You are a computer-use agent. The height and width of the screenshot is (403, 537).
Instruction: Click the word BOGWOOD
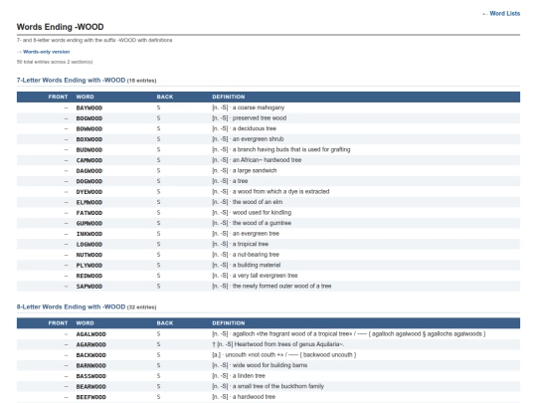89,118
